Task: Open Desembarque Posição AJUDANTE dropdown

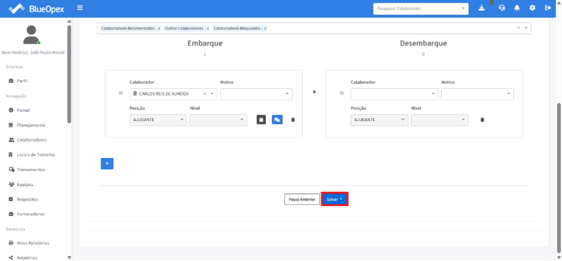Action: [379, 120]
